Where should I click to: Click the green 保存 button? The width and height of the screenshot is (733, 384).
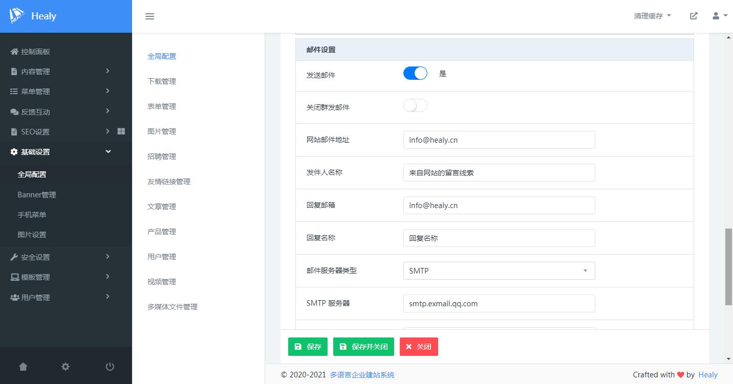(x=308, y=347)
